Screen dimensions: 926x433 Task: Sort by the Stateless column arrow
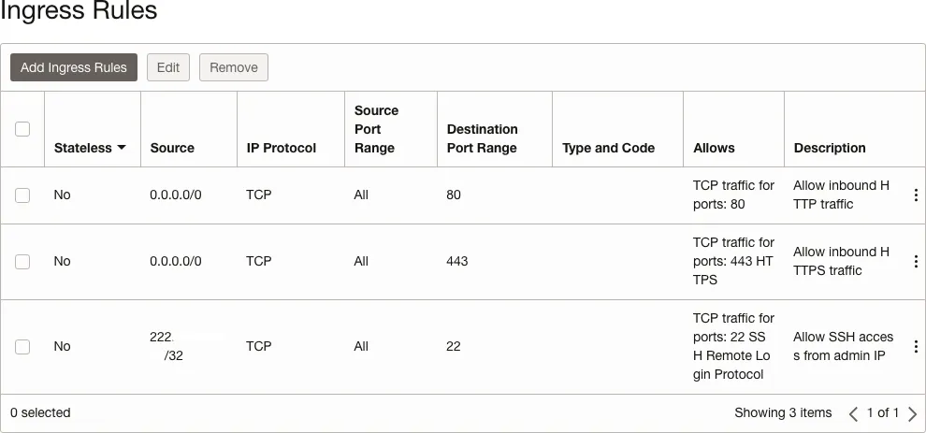[x=122, y=148]
